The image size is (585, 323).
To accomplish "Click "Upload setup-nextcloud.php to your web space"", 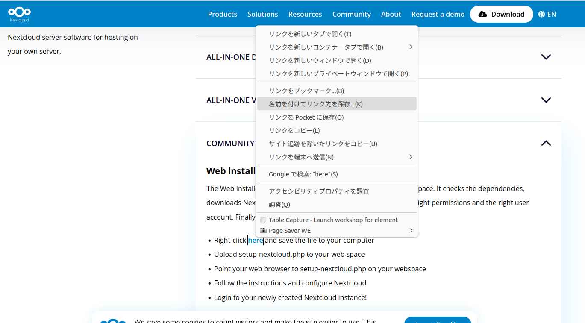I will [289, 254].
